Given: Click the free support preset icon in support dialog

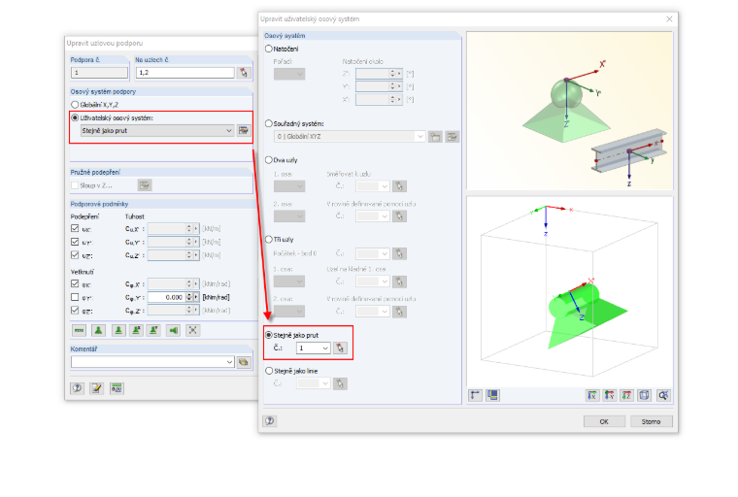Looking at the screenshot, I should tap(79, 330).
